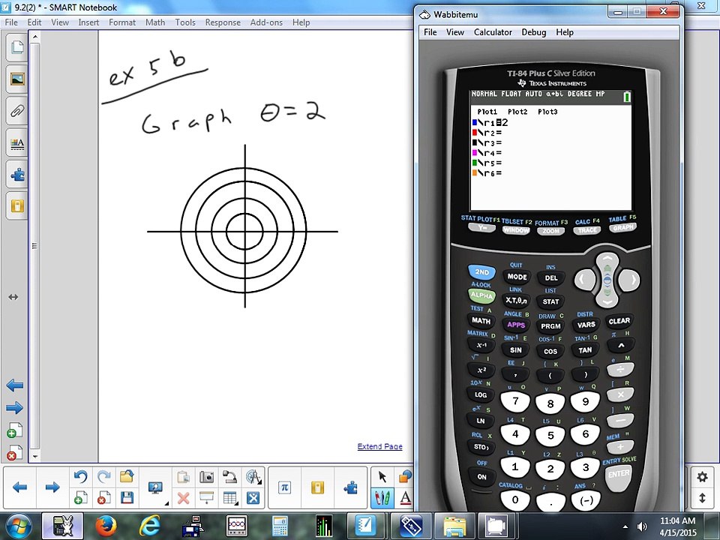Move toolbar with up-down arrow icon
The image size is (720, 540).
702,498
